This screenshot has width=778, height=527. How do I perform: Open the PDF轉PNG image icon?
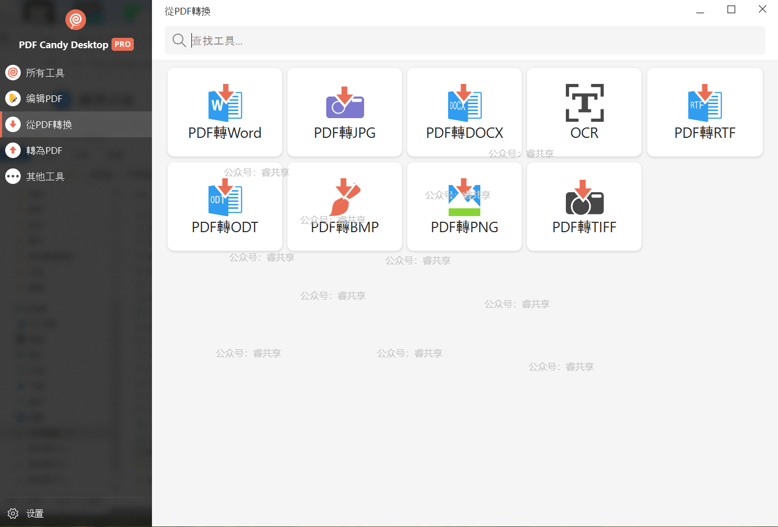click(x=464, y=197)
